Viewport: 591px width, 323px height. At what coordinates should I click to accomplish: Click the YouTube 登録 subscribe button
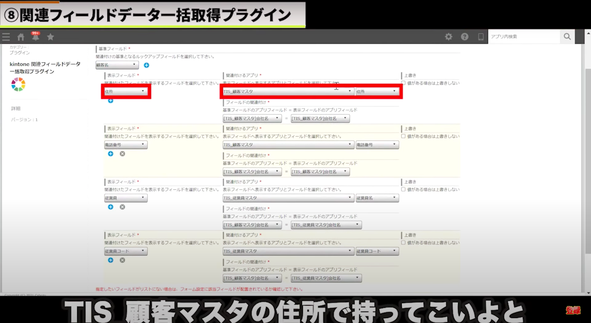(573, 311)
